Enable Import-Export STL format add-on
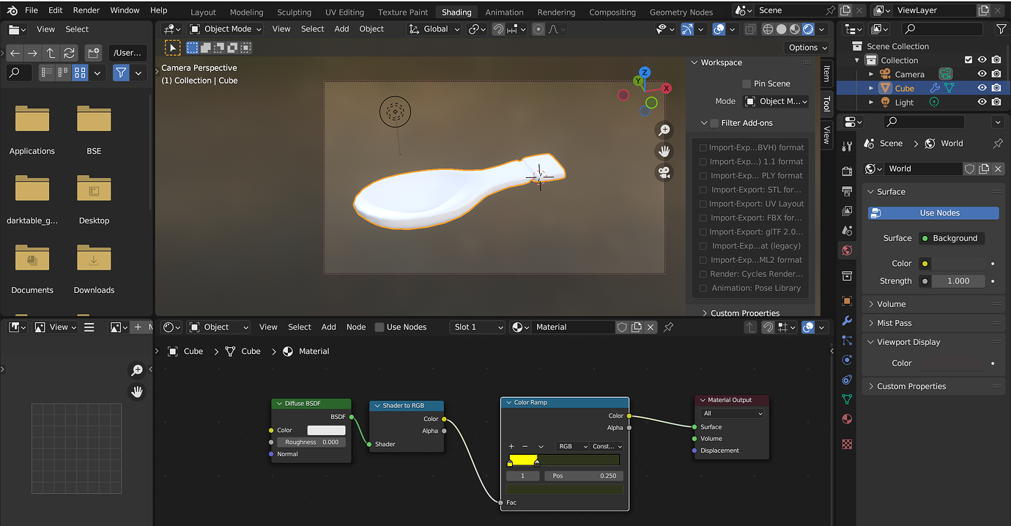The image size is (1011, 526). click(703, 190)
